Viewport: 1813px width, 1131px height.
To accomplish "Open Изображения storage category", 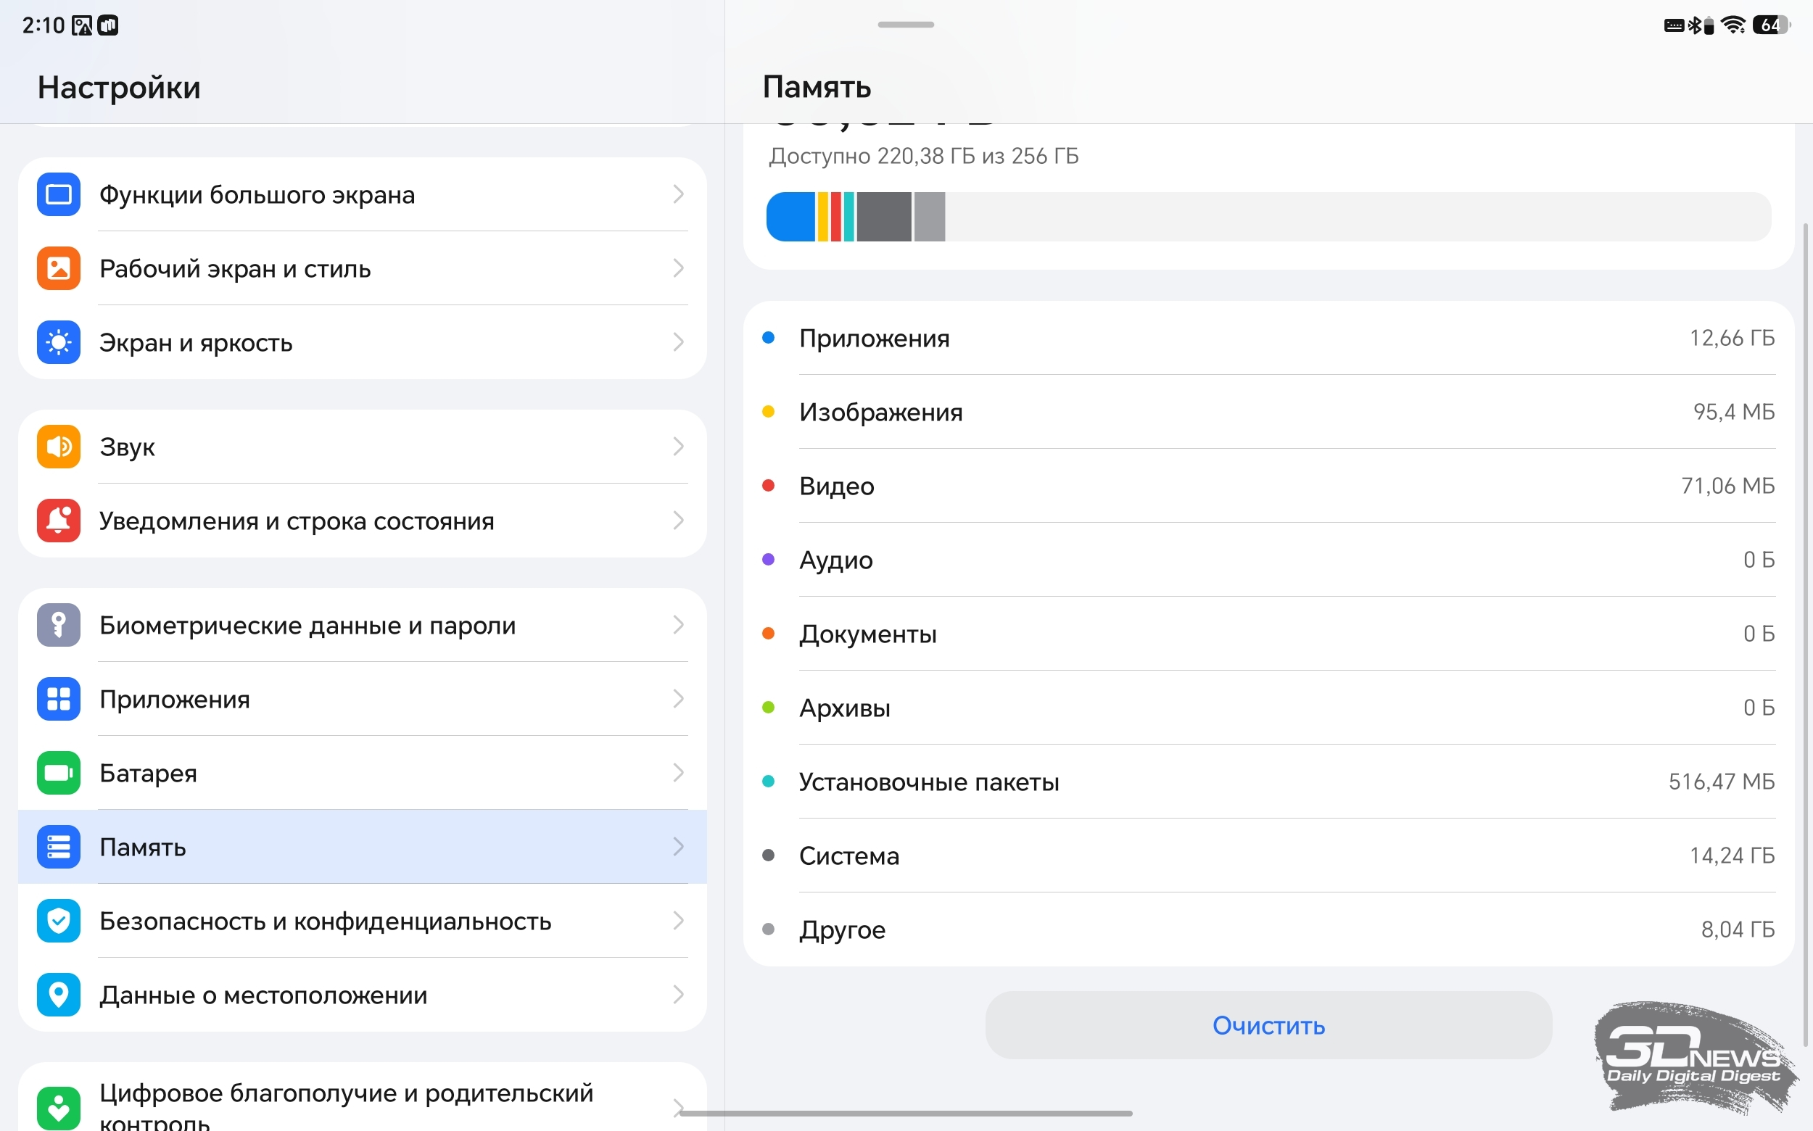I will 1268,412.
